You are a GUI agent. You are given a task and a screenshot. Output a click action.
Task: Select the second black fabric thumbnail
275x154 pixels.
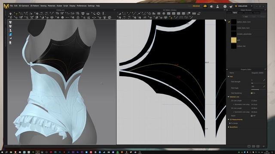point(234,28)
